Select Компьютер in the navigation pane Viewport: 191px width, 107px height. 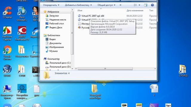tap(53, 59)
